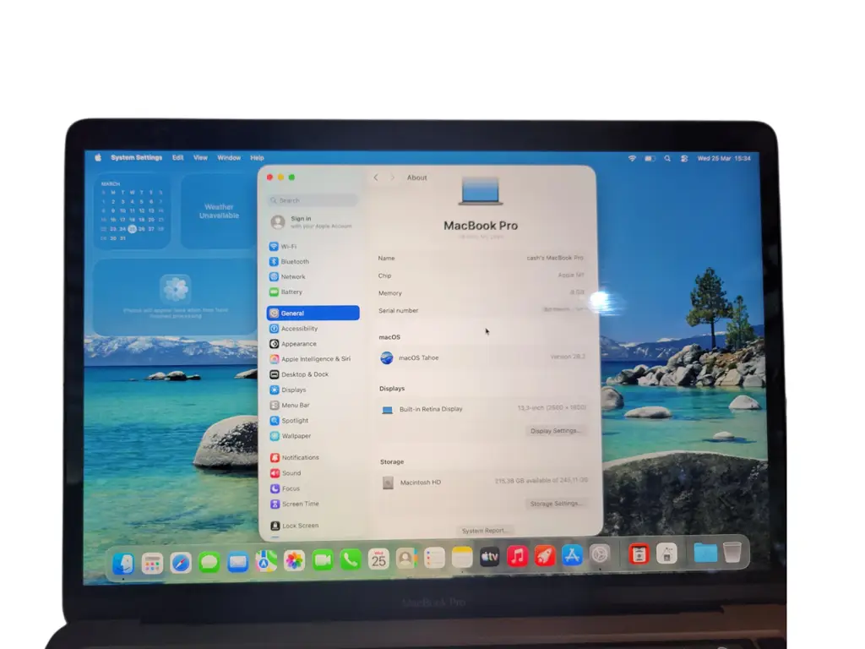Open Finder from the Dock

coord(123,564)
